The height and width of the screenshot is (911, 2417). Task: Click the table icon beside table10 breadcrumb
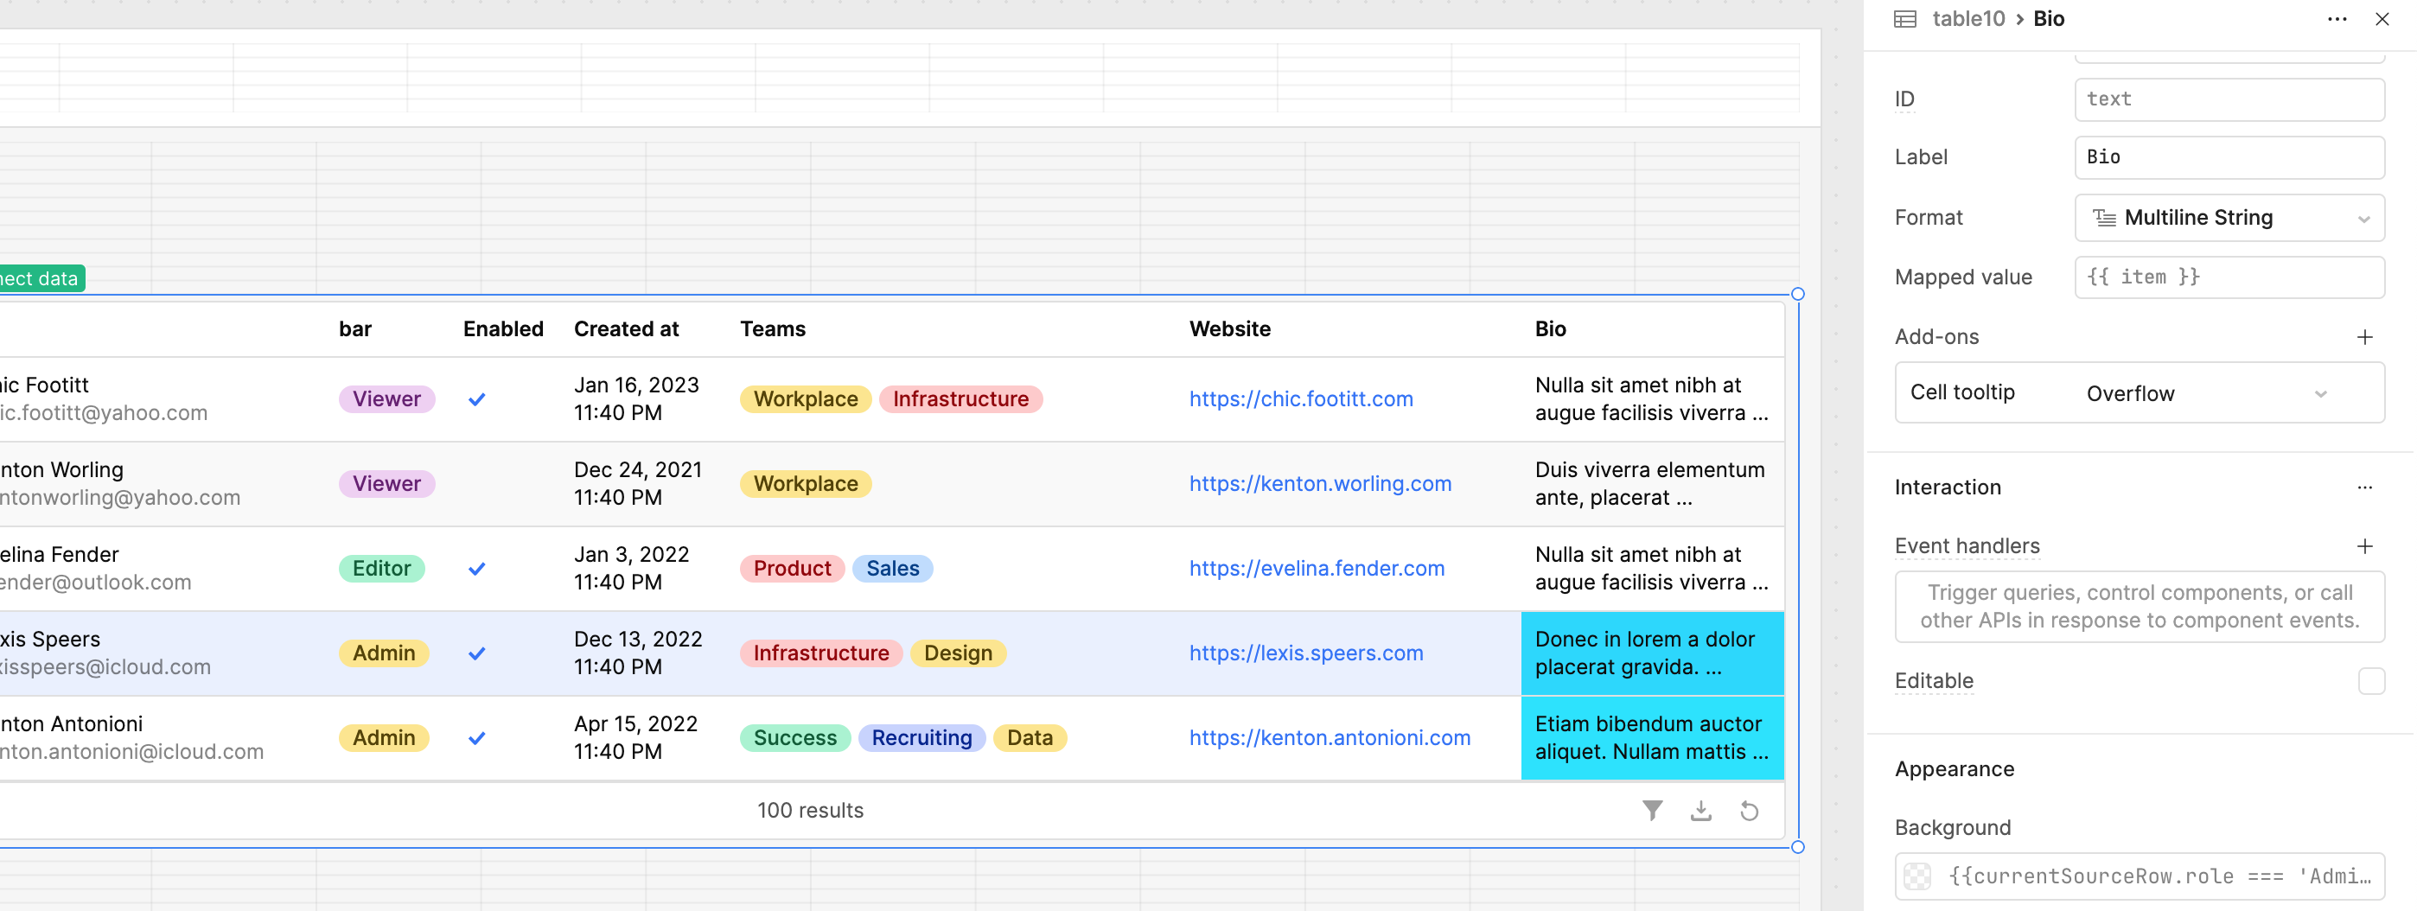click(1904, 19)
